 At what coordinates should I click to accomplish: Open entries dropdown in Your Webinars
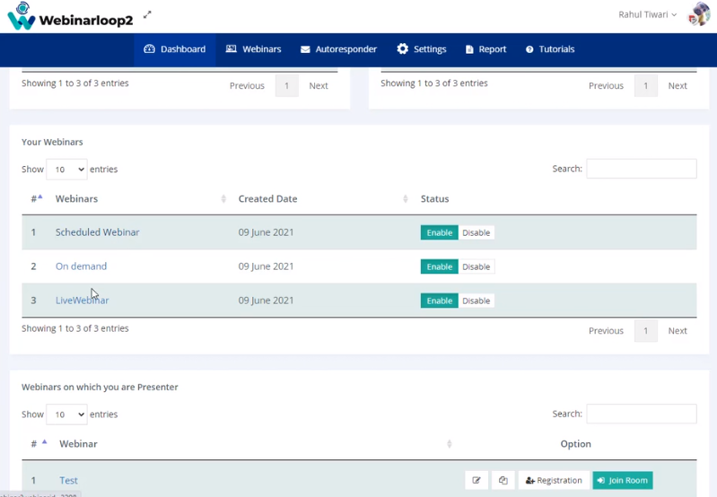click(x=66, y=170)
